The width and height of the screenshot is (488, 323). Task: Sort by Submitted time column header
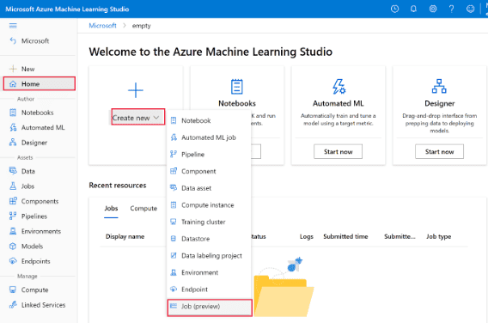pyautogui.click(x=345, y=236)
